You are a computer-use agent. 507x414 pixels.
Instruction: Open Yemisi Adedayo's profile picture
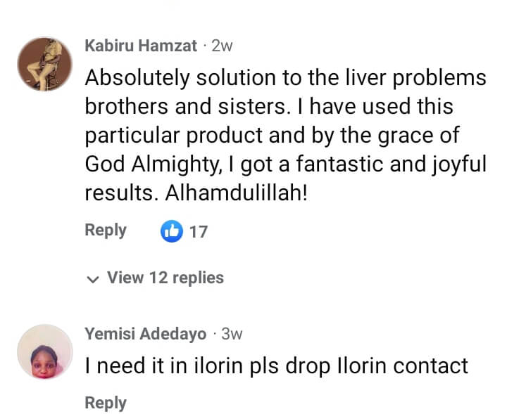[44, 353]
